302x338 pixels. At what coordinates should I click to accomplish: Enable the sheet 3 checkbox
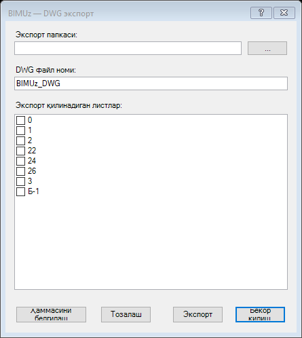pos(20,181)
